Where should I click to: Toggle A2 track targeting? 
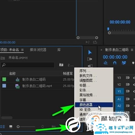tap(120, 106)
